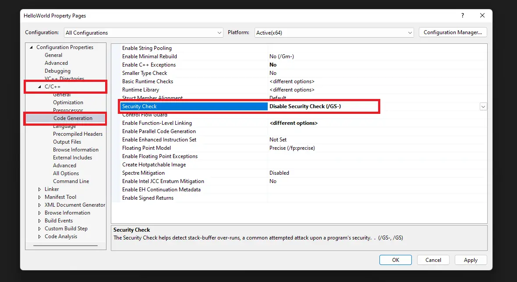Expand the Manifest Tool node
Image resolution: width=517 pixels, height=282 pixels.
(39, 197)
